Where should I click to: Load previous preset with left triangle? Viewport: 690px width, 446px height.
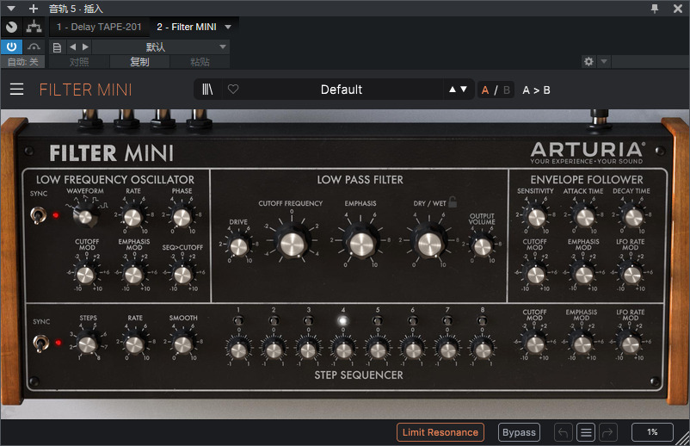(x=72, y=46)
